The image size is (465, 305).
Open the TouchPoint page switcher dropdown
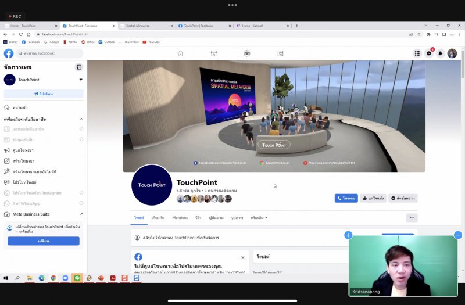tap(81, 80)
